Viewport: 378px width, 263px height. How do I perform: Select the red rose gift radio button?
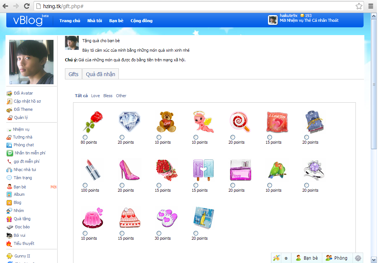(x=85, y=137)
